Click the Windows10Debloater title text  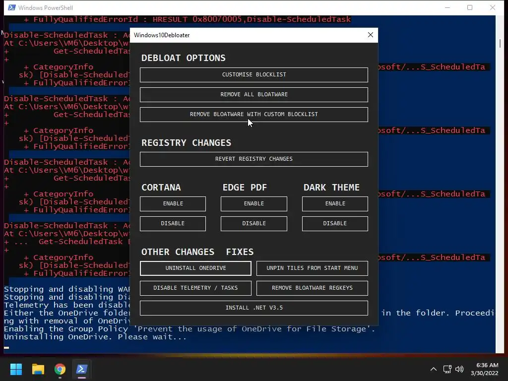click(x=162, y=35)
